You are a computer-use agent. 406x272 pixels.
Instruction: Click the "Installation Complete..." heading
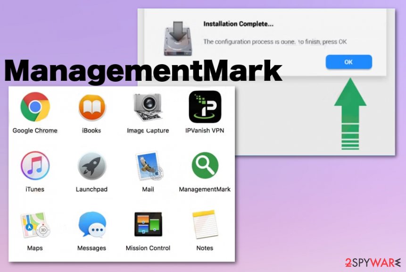[238, 24]
